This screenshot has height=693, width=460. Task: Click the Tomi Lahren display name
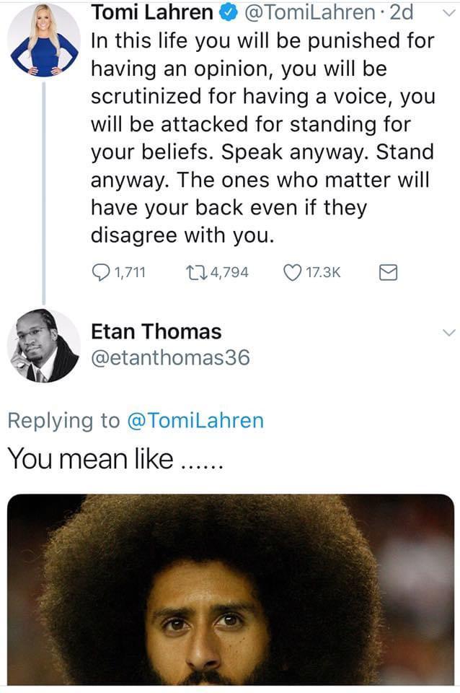tap(153, 13)
